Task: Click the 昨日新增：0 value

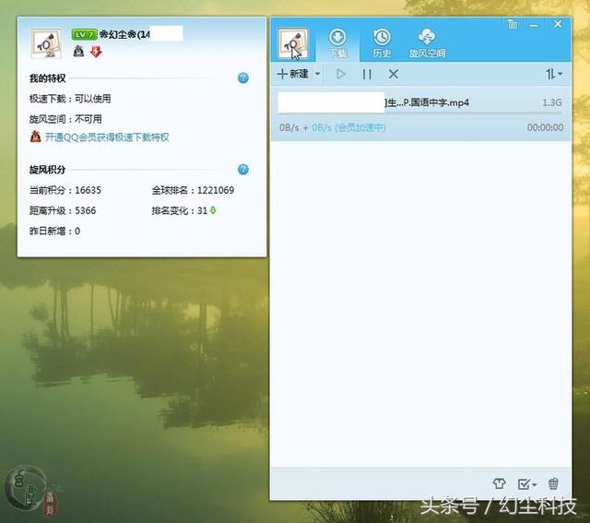Action: pyautogui.click(x=54, y=231)
